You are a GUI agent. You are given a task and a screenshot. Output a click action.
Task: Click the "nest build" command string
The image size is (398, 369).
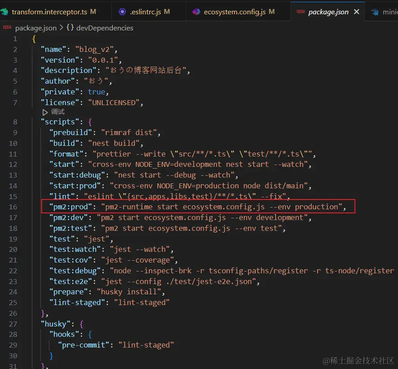[x=114, y=143]
